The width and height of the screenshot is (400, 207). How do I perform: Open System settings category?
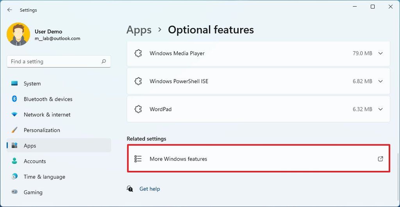tap(59, 84)
